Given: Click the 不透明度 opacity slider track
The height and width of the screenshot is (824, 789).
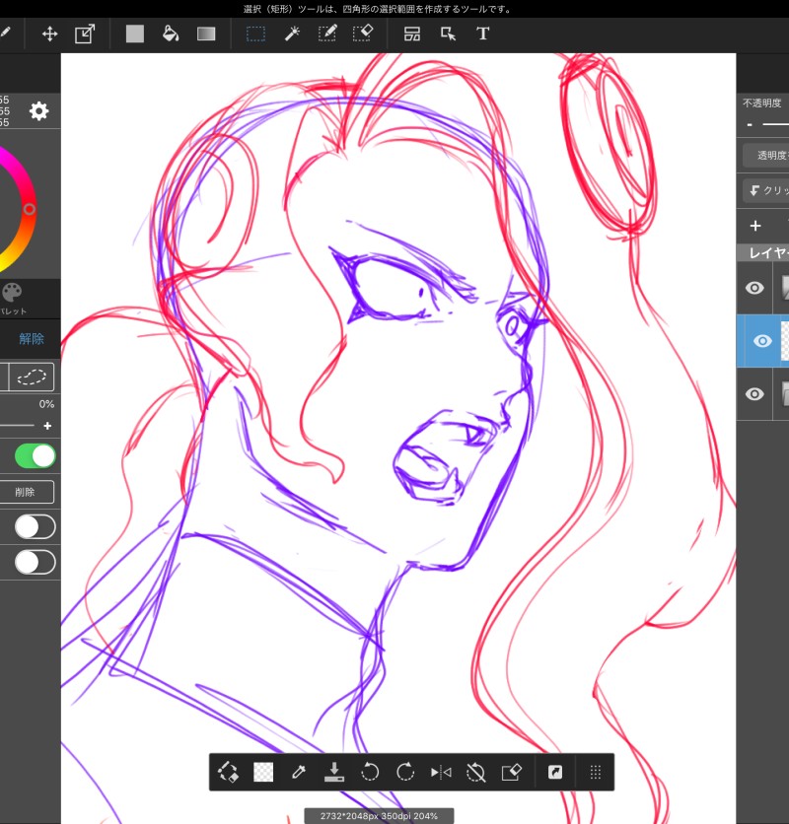Looking at the screenshot, I should (776, 124).
